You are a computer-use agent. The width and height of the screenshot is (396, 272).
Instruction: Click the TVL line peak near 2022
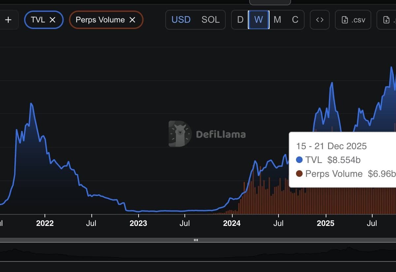pos(31,103)
